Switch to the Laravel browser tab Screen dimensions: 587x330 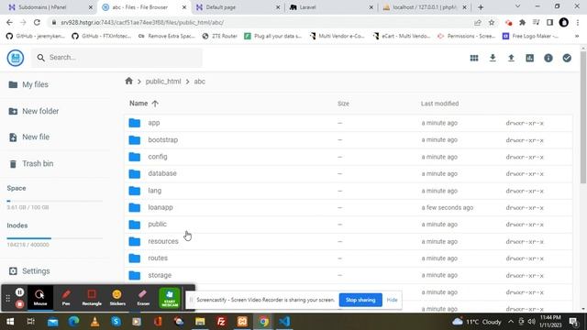click(331, 7)
